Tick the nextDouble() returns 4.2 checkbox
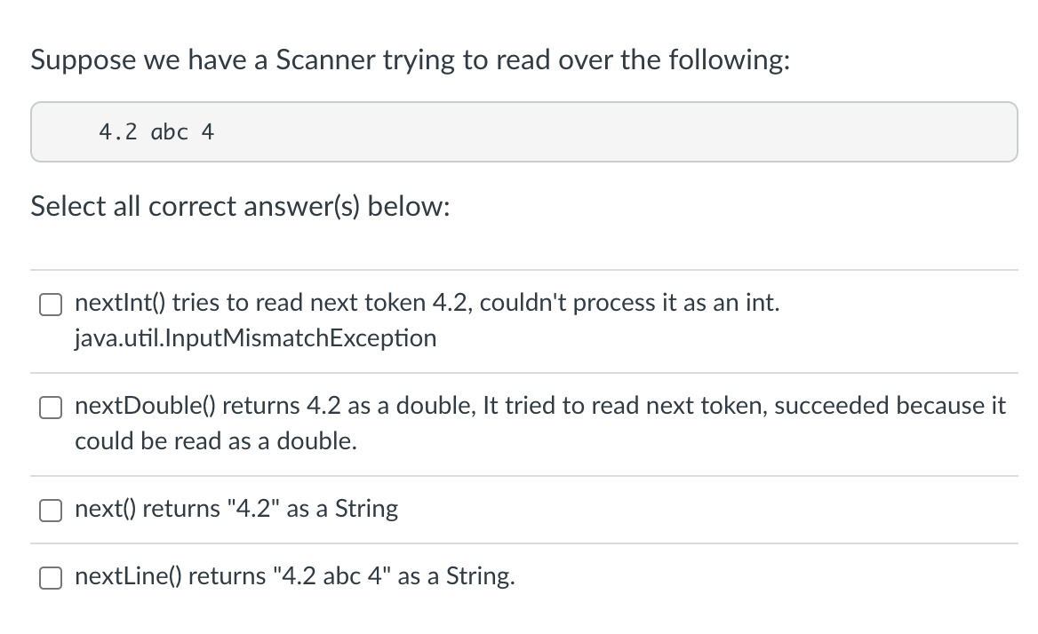This screenshot has width=1038, height=634. tap(51, 408)
